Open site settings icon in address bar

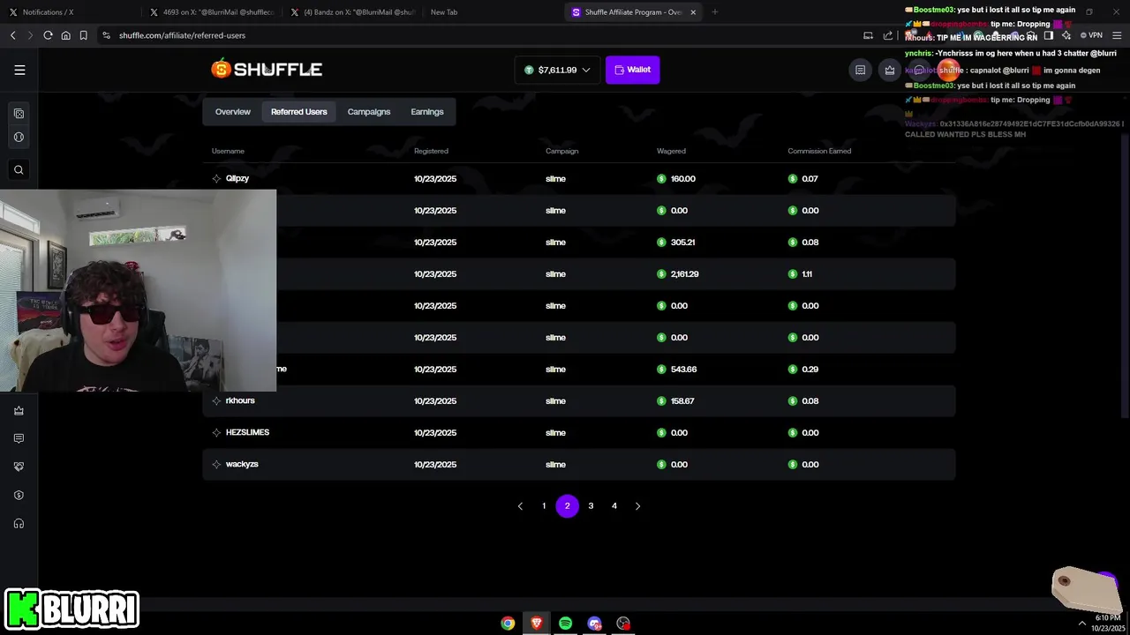coord(106,35)
